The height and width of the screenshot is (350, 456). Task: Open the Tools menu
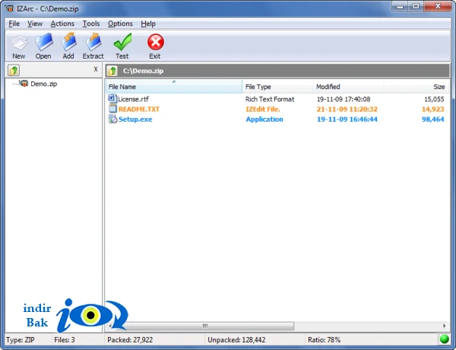click(x=91, y=24)
